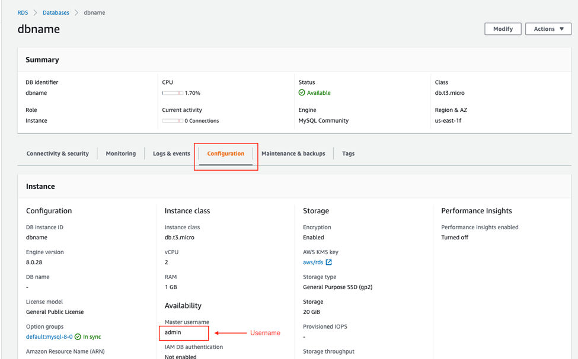The height and width of the screenshot is (359, 578).
Task: Select the Configuration tab
Action: [225, 153]
